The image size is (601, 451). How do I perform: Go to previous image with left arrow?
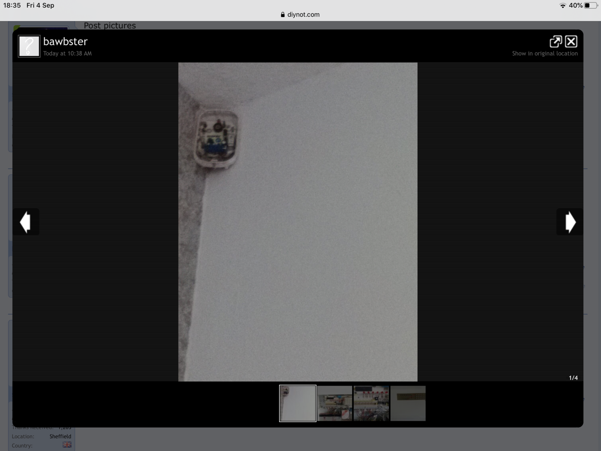pyautogui.click(x=26, y=222)
